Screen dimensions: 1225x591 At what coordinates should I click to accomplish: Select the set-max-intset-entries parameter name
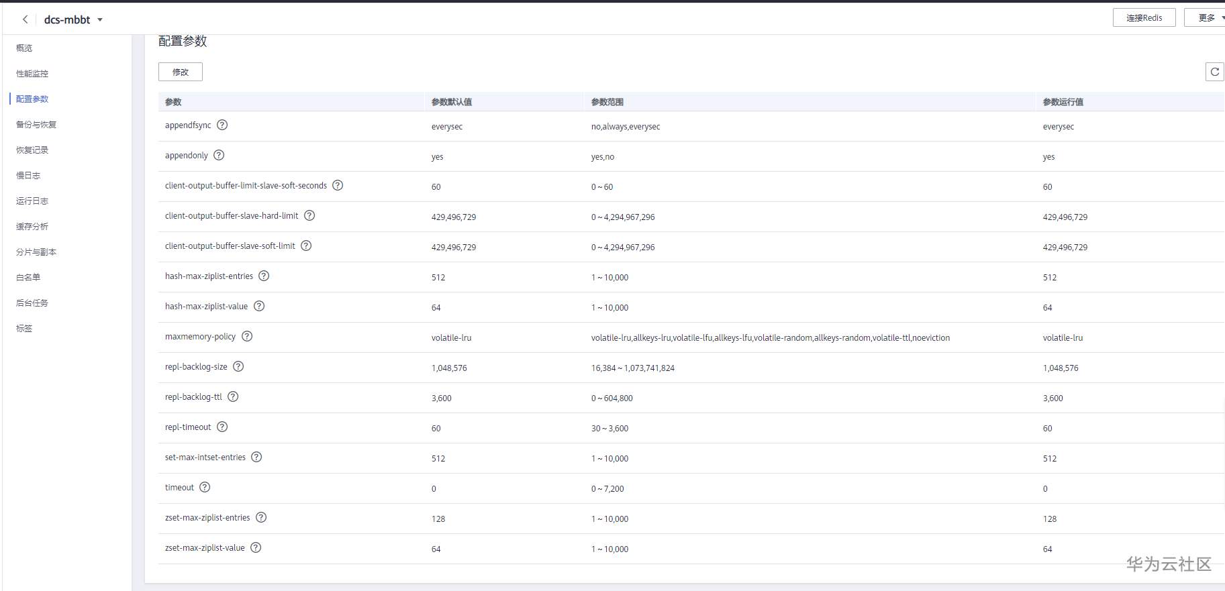coord(205,458)
